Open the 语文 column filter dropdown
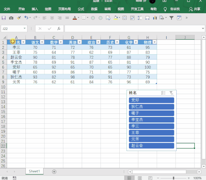This screenshot has width=206, height=180. tap(42, 42)
